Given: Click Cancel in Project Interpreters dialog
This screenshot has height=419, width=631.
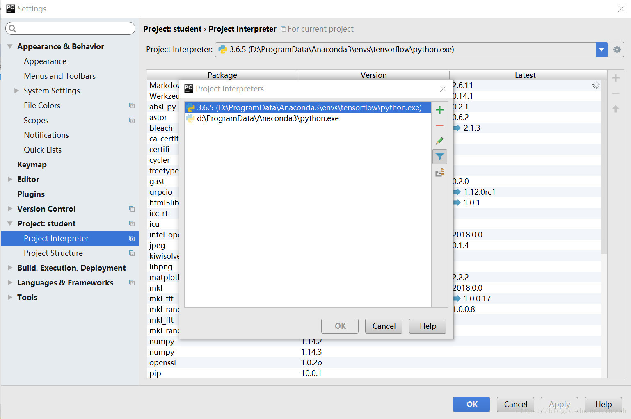Looking at the screenshot, I should click(x=384, y=326).
